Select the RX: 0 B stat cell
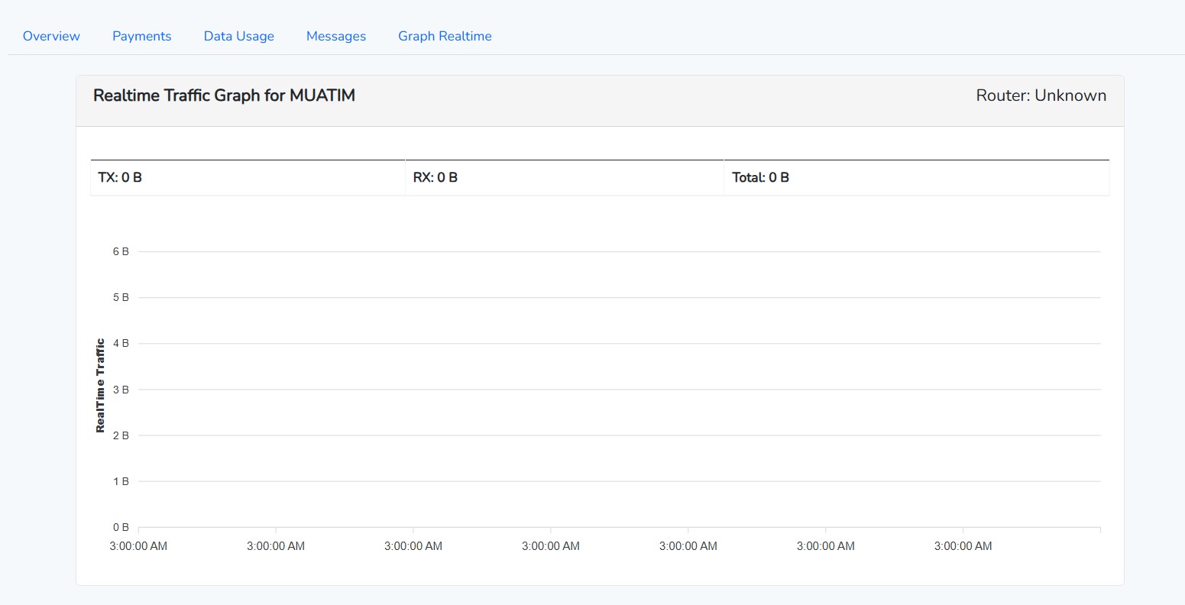1185x605 pixels. pyautogui.click(x=435, y=177)
